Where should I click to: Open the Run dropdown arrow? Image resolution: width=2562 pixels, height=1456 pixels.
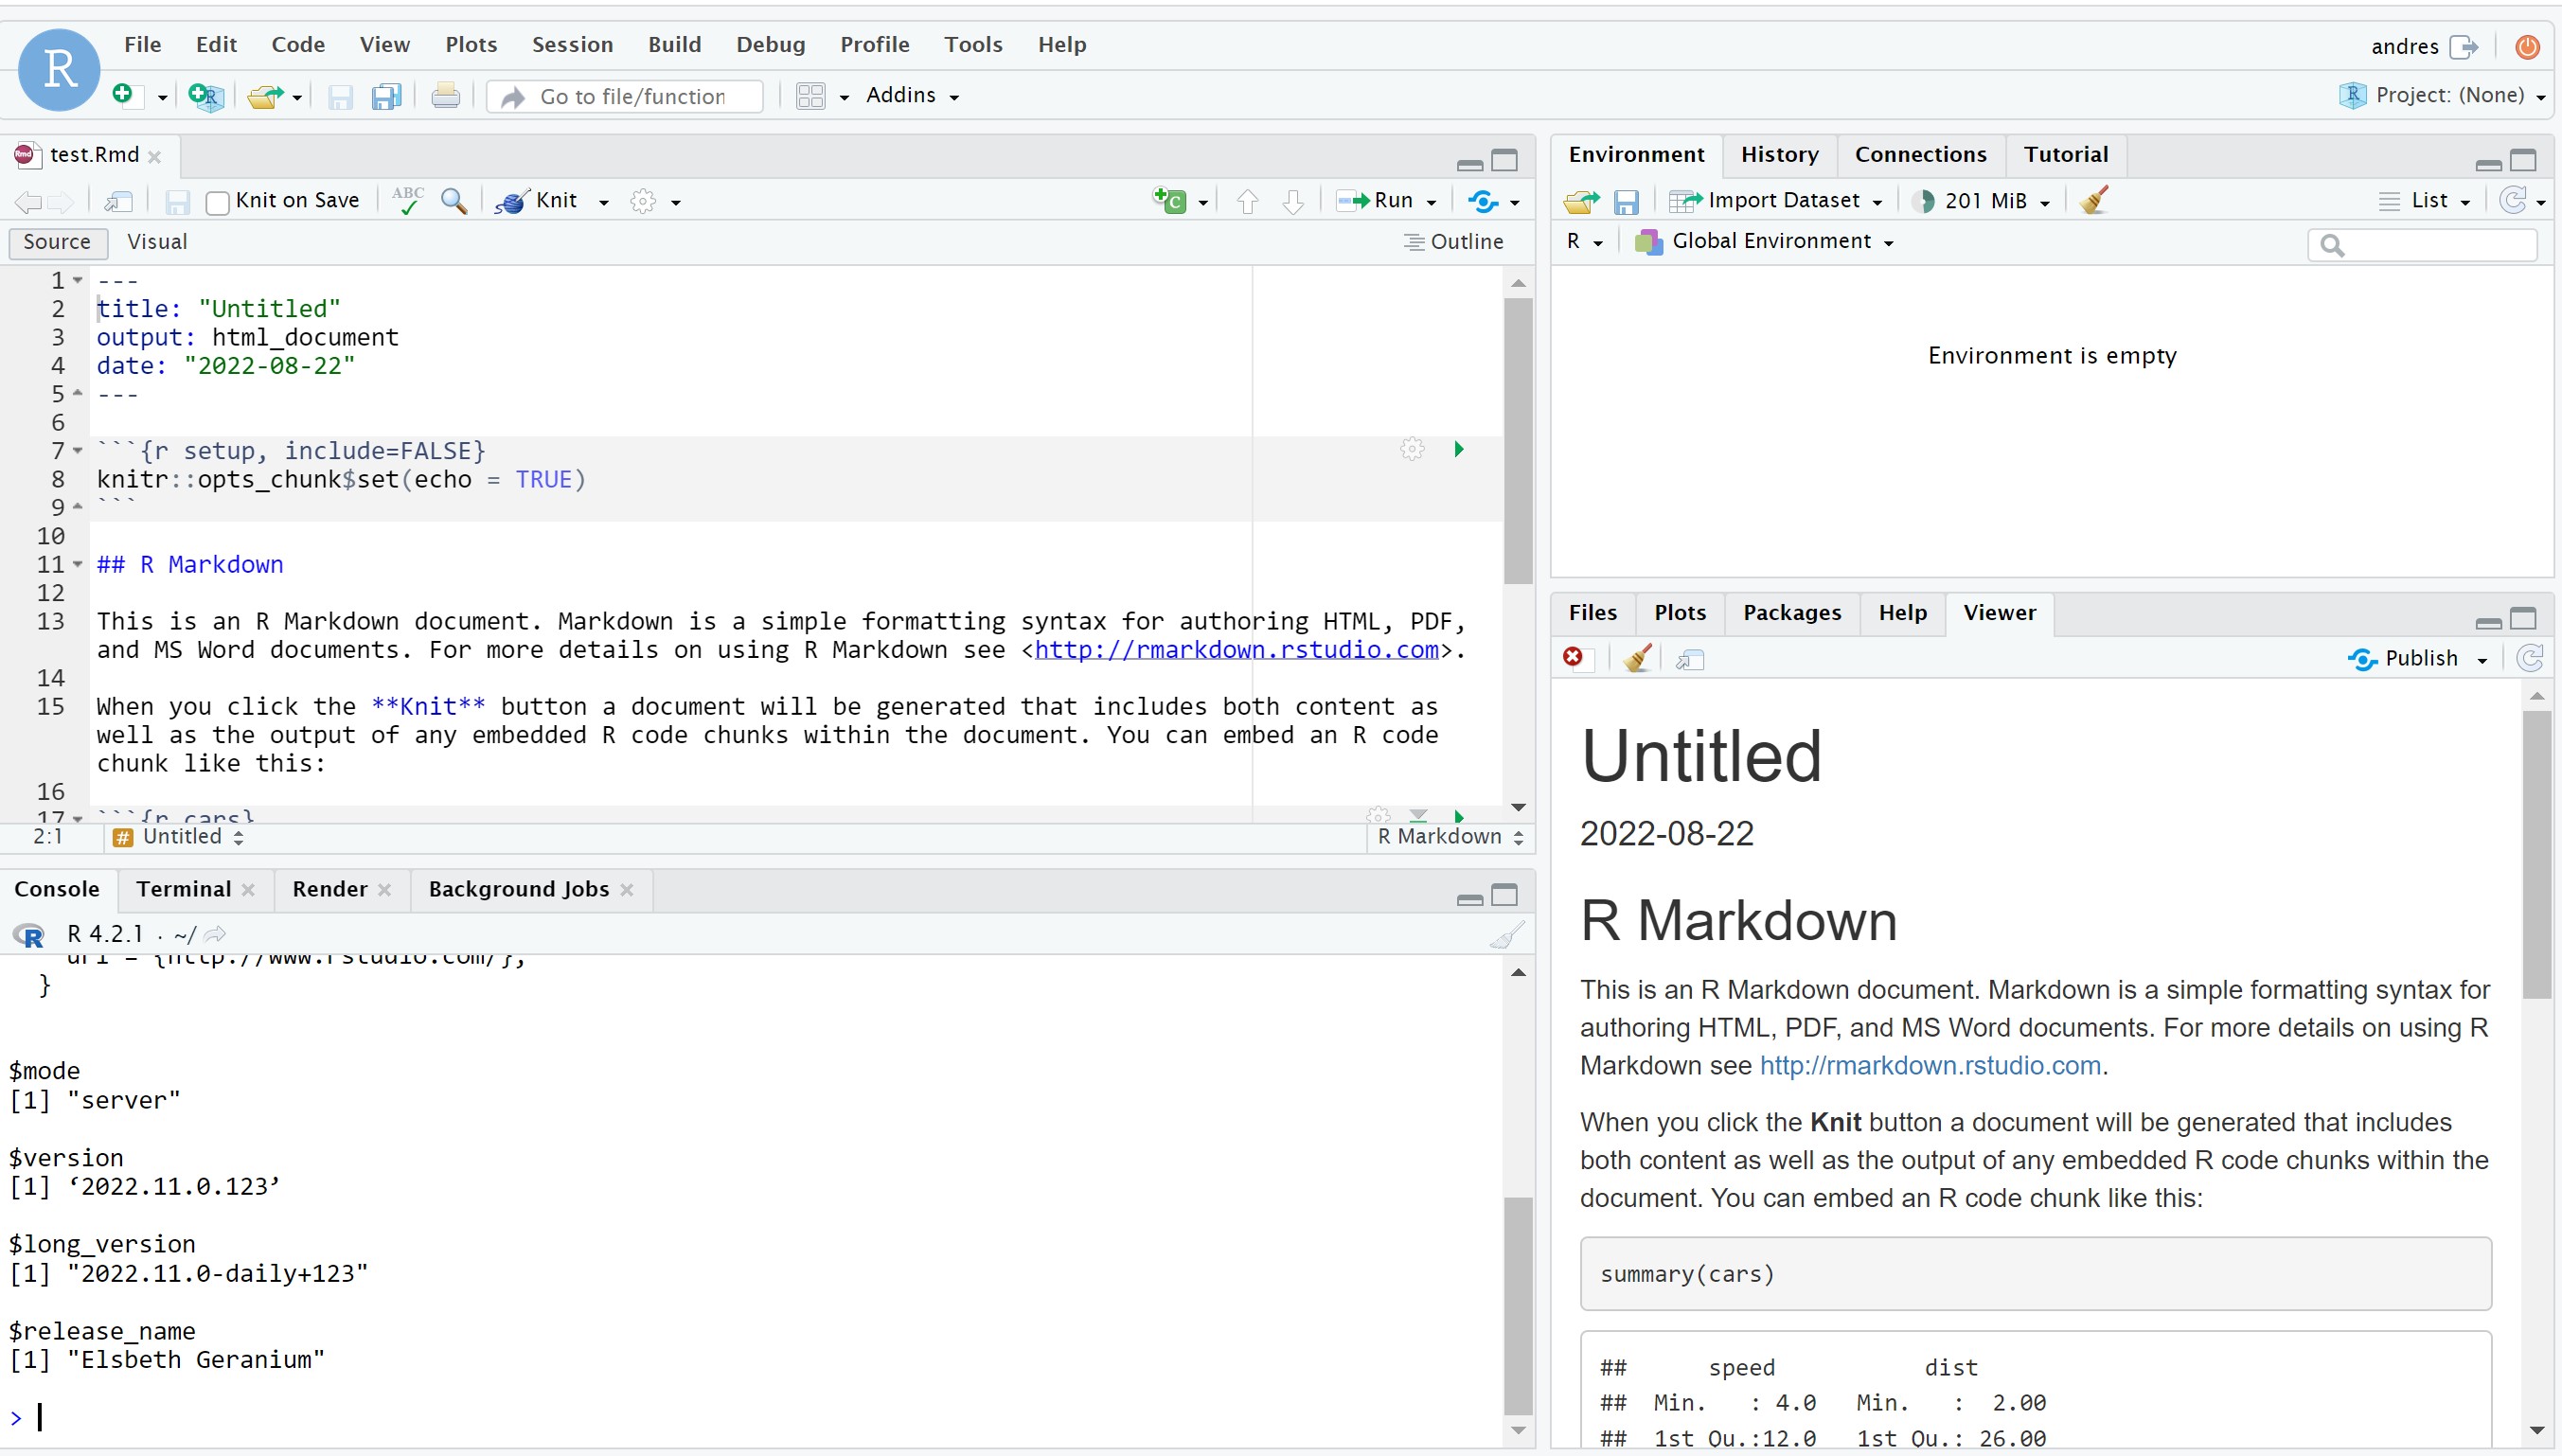tap(1431, 203)
